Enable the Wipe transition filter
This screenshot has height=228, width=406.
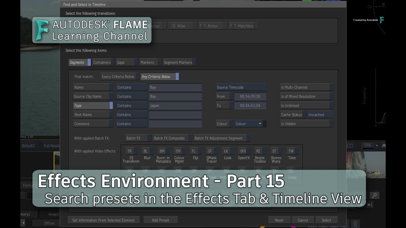(x=181, y=26)
